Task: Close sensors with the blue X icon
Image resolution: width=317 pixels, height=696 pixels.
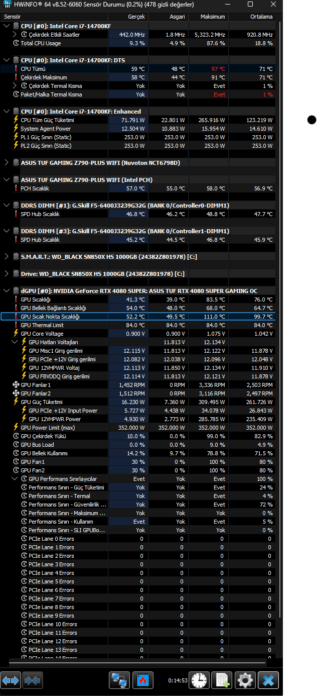Action: pos(268,681)
